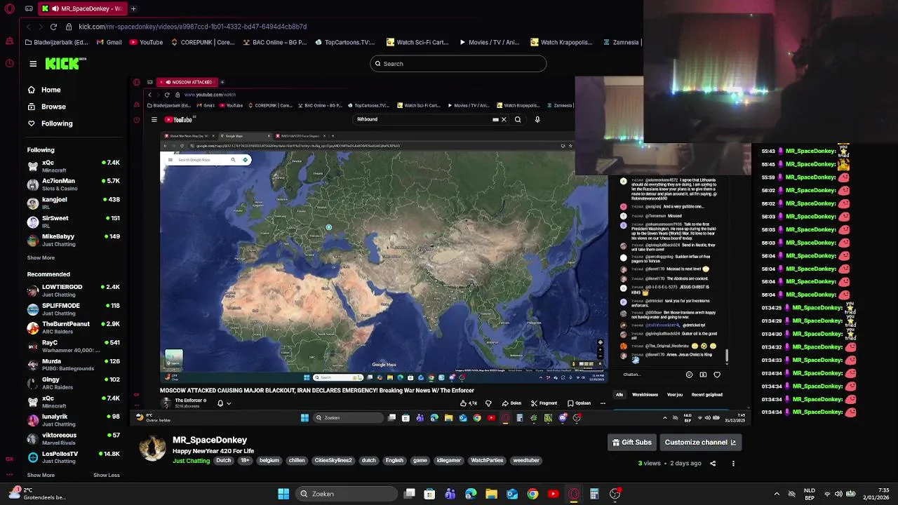This screenshot has height=505, width=898.
Task: Open Microsoft Store from the taskbar
Action: tap(429, 494)
